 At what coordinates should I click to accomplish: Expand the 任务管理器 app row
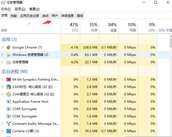2,62
